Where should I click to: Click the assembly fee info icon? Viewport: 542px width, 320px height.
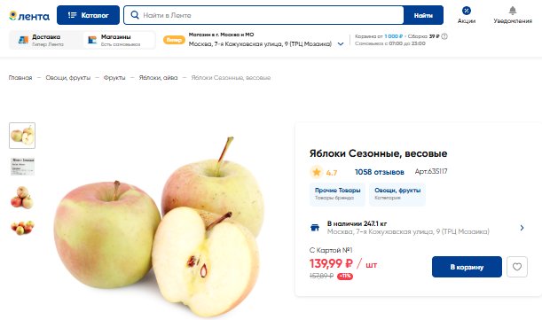click(x=444, y=36)
